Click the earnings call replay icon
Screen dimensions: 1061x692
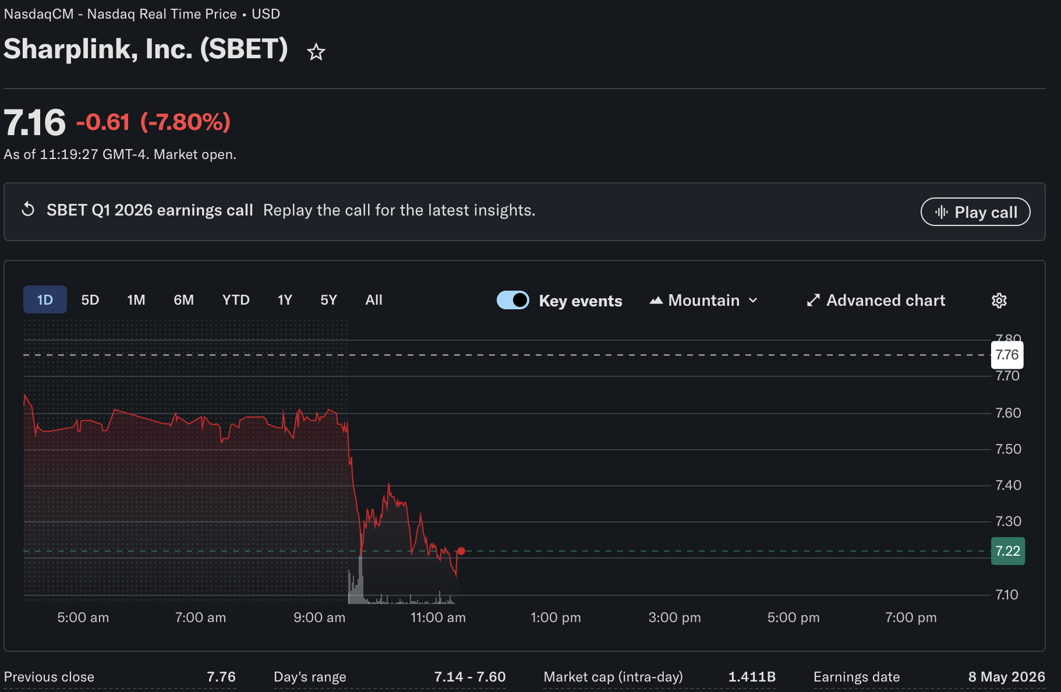(28, 209)
